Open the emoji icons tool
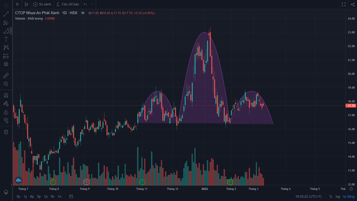Viewport: 357px width, 201px height. [6, 64]
